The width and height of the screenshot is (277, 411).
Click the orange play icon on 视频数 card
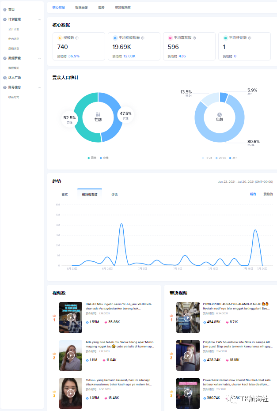60,38
